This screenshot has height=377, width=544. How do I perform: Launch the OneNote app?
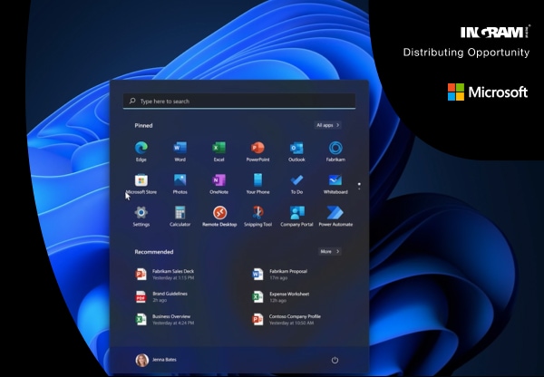219,181
